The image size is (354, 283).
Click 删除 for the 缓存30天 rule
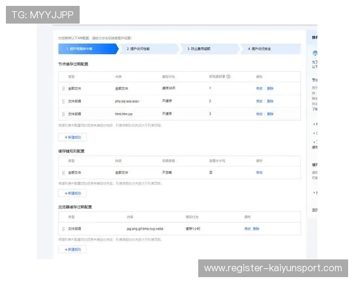(270, 88)
